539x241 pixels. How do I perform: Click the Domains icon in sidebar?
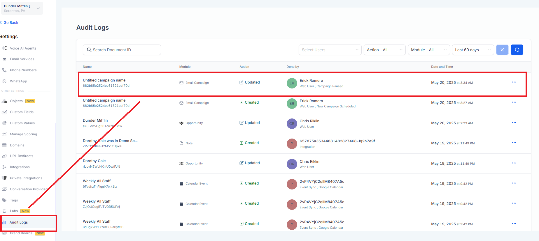point(4,145)
